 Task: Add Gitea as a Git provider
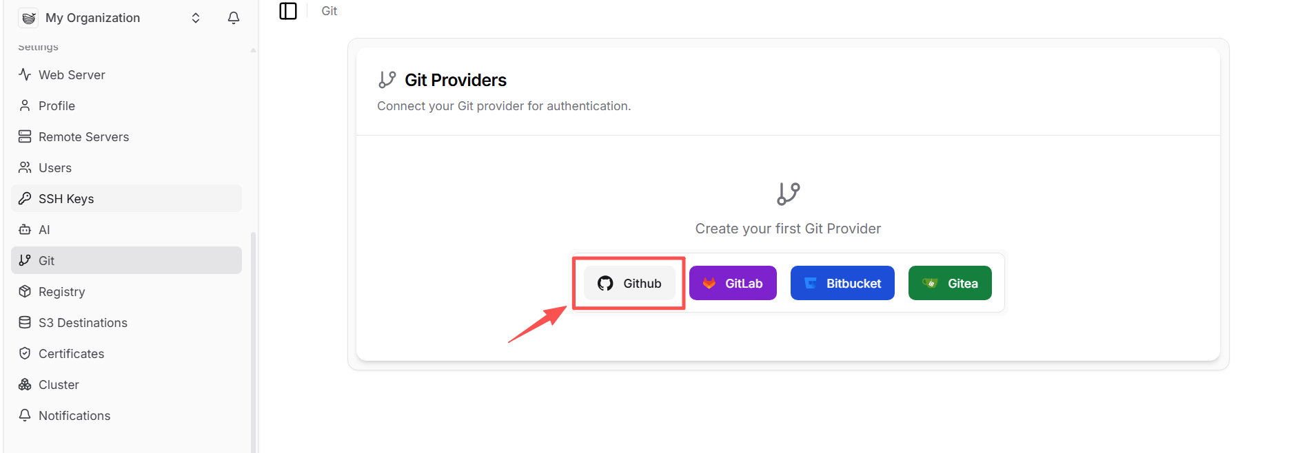[x=950, y=282]
